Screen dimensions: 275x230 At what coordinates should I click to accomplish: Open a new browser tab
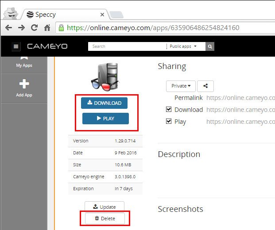(116, 15)
